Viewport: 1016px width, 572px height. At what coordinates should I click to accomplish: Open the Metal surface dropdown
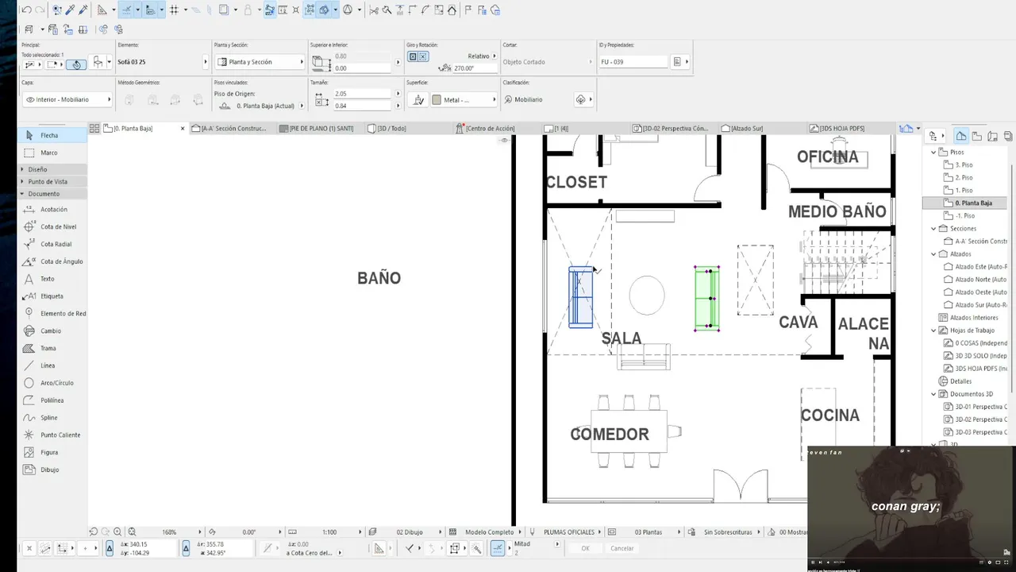tap(464, 100)
